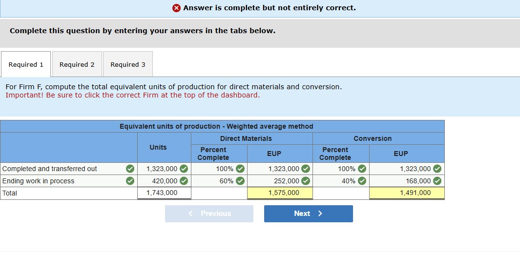Click the Previous button

click(209, 214)
